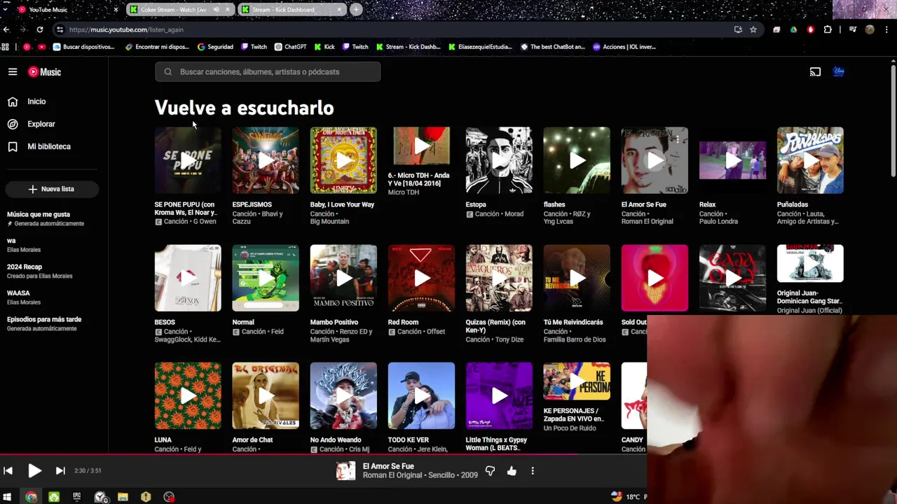Play No Ando Weando cover
The width and height of the screenshot is (897, 504).
(x=343, y=395)
